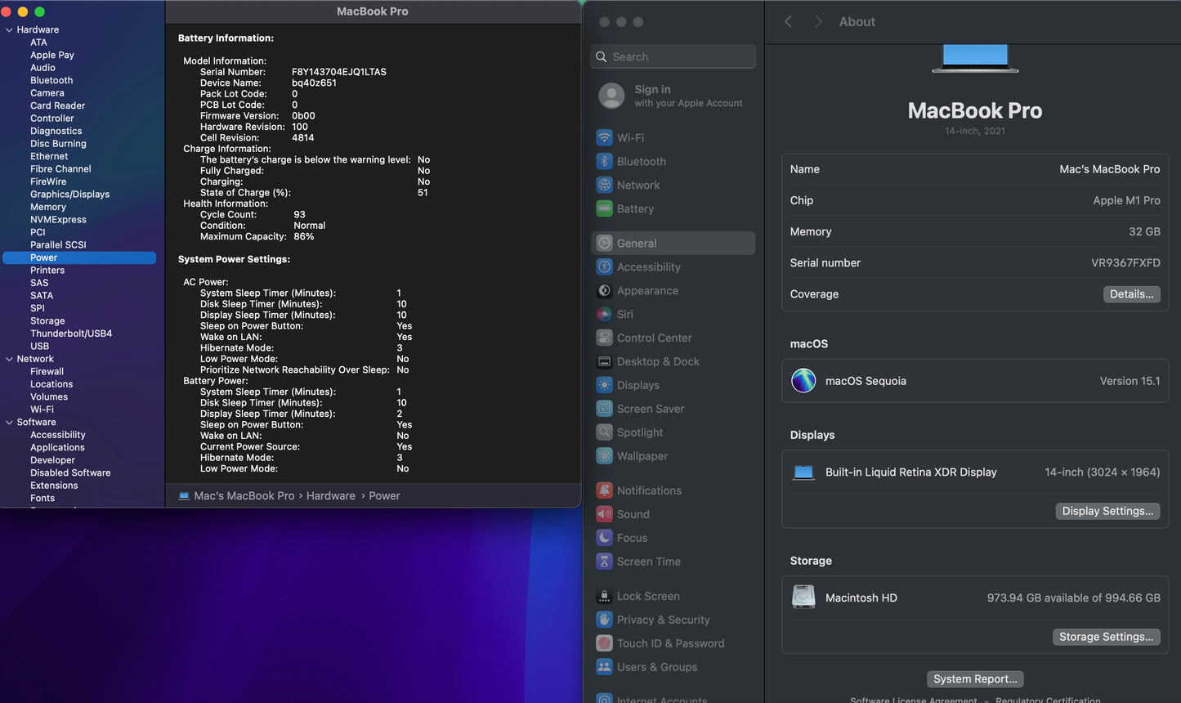Select Thunderbolt/USB4 in Hardware list
Screen dimensions: 1181x703
click(71, 334)
